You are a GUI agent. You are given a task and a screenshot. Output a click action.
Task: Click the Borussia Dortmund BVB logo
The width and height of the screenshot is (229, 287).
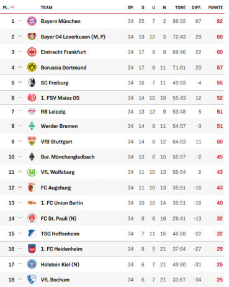click(x=32, y=67)
